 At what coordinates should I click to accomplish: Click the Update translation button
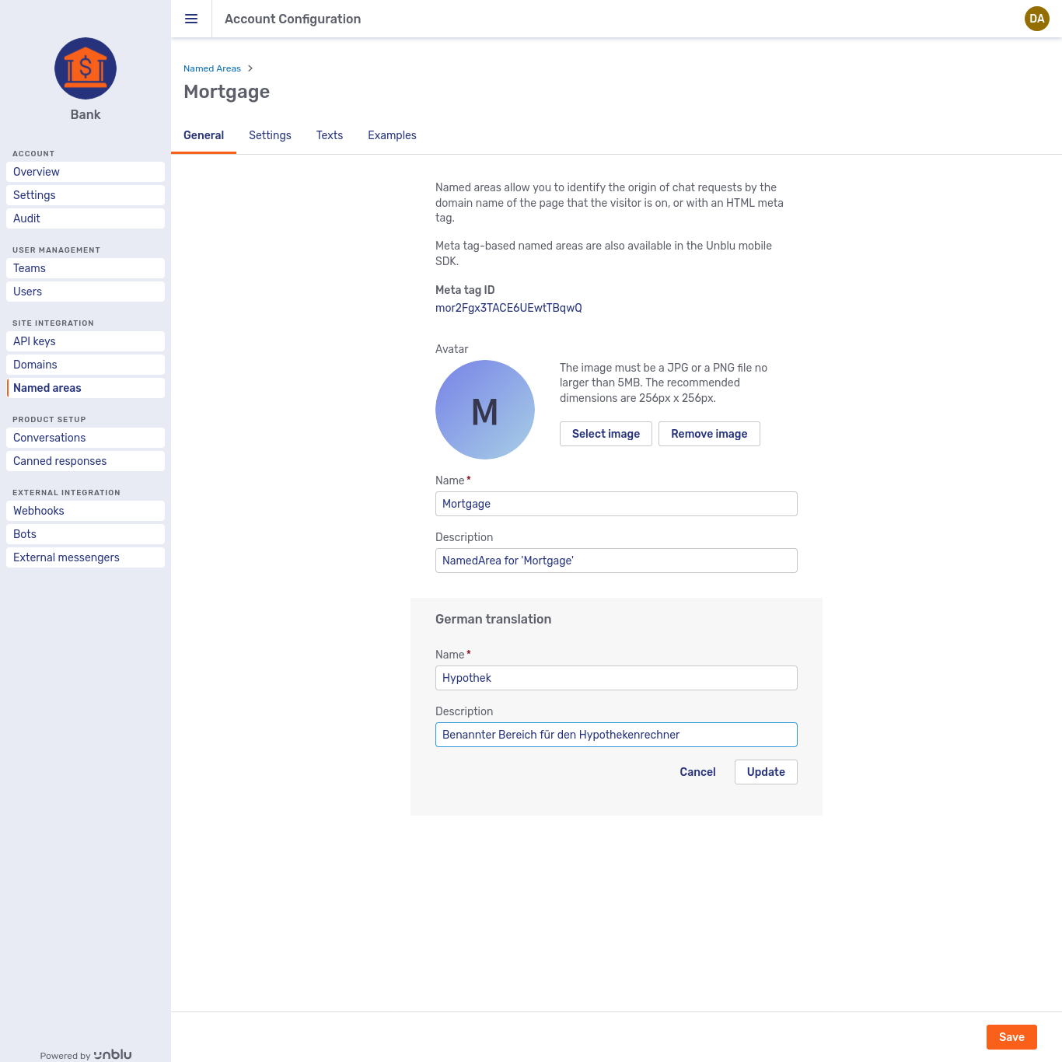(x=765, y=772)
